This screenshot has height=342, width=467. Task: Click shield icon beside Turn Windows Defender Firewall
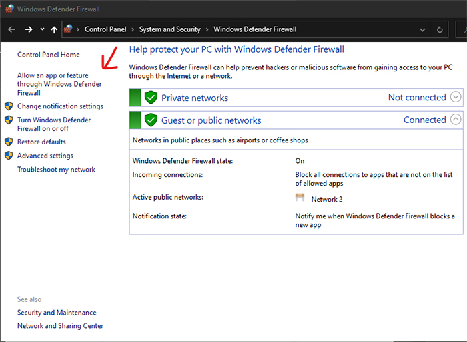click(9, 120)
